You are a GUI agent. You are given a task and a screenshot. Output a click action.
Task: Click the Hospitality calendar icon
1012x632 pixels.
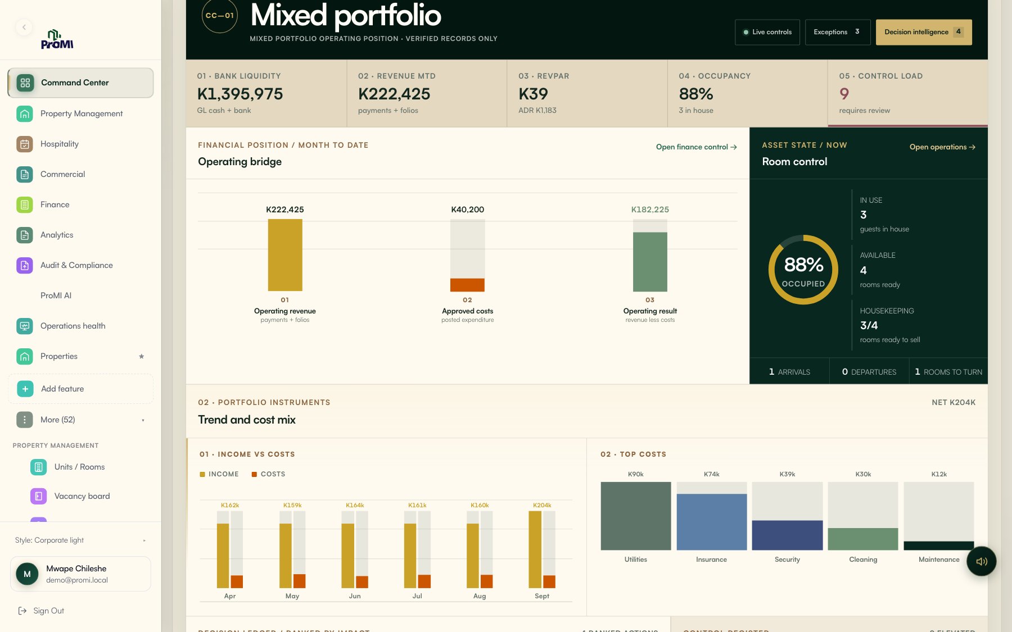(x=25, y=144)
